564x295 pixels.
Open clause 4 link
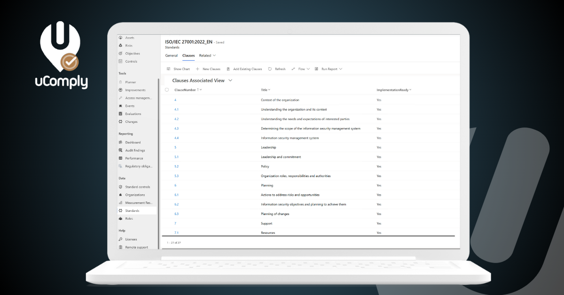pos(175,100)
